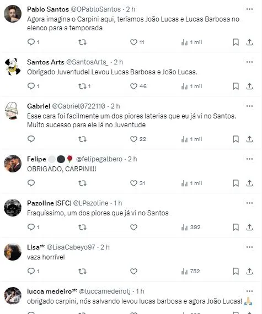The image size is (262, 314).
Task: Open more options on lucca medeiro's tweet
Action: point(249,291)
